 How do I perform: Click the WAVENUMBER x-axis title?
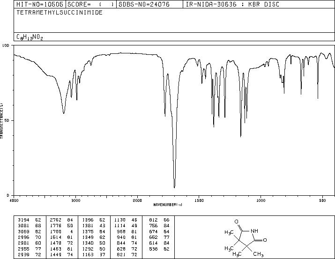tap(168, 205)
